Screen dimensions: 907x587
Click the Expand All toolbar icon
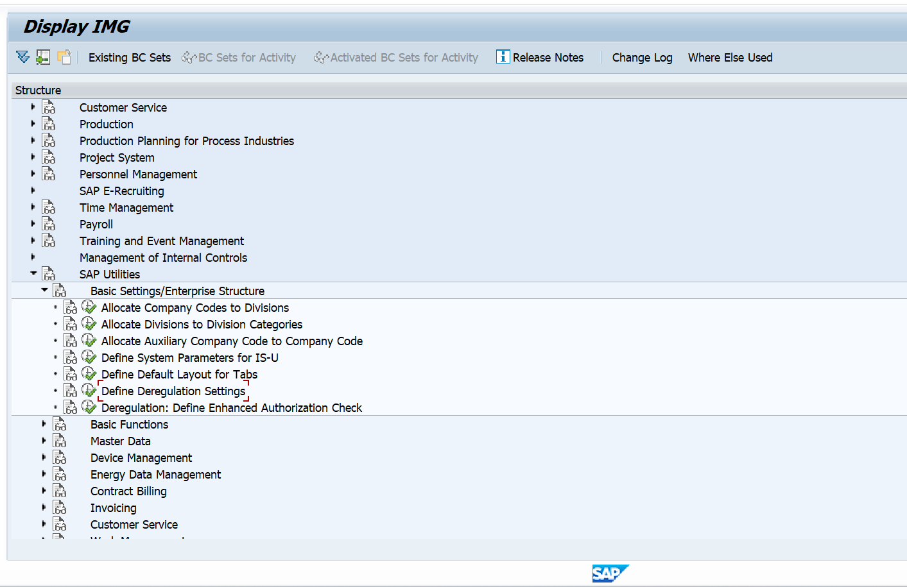22,57
